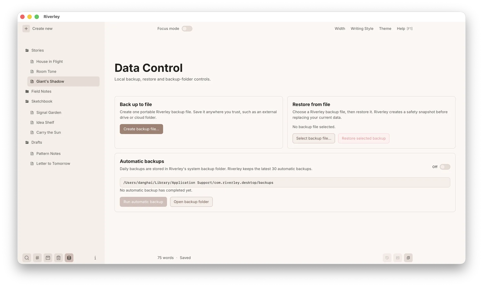Viewport: 483px width, 287px height.
Task: Open trash via the bin icon
Action: [58, 258]
